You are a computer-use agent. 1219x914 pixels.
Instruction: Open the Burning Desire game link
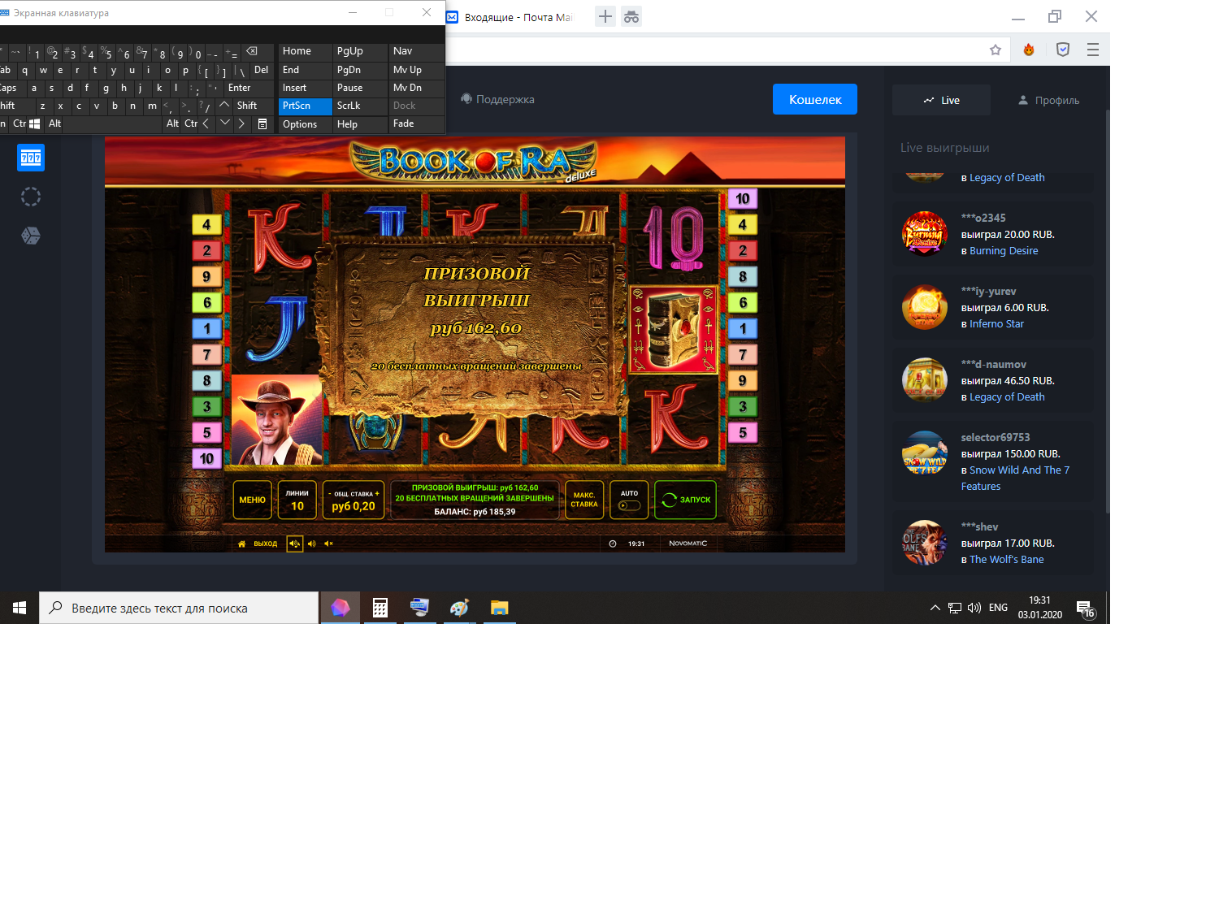(x=1004, y=250)
